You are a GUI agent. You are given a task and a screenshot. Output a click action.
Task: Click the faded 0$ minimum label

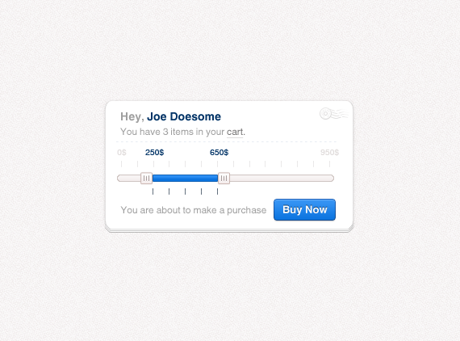pyautogui.click(x=122, y=153)
